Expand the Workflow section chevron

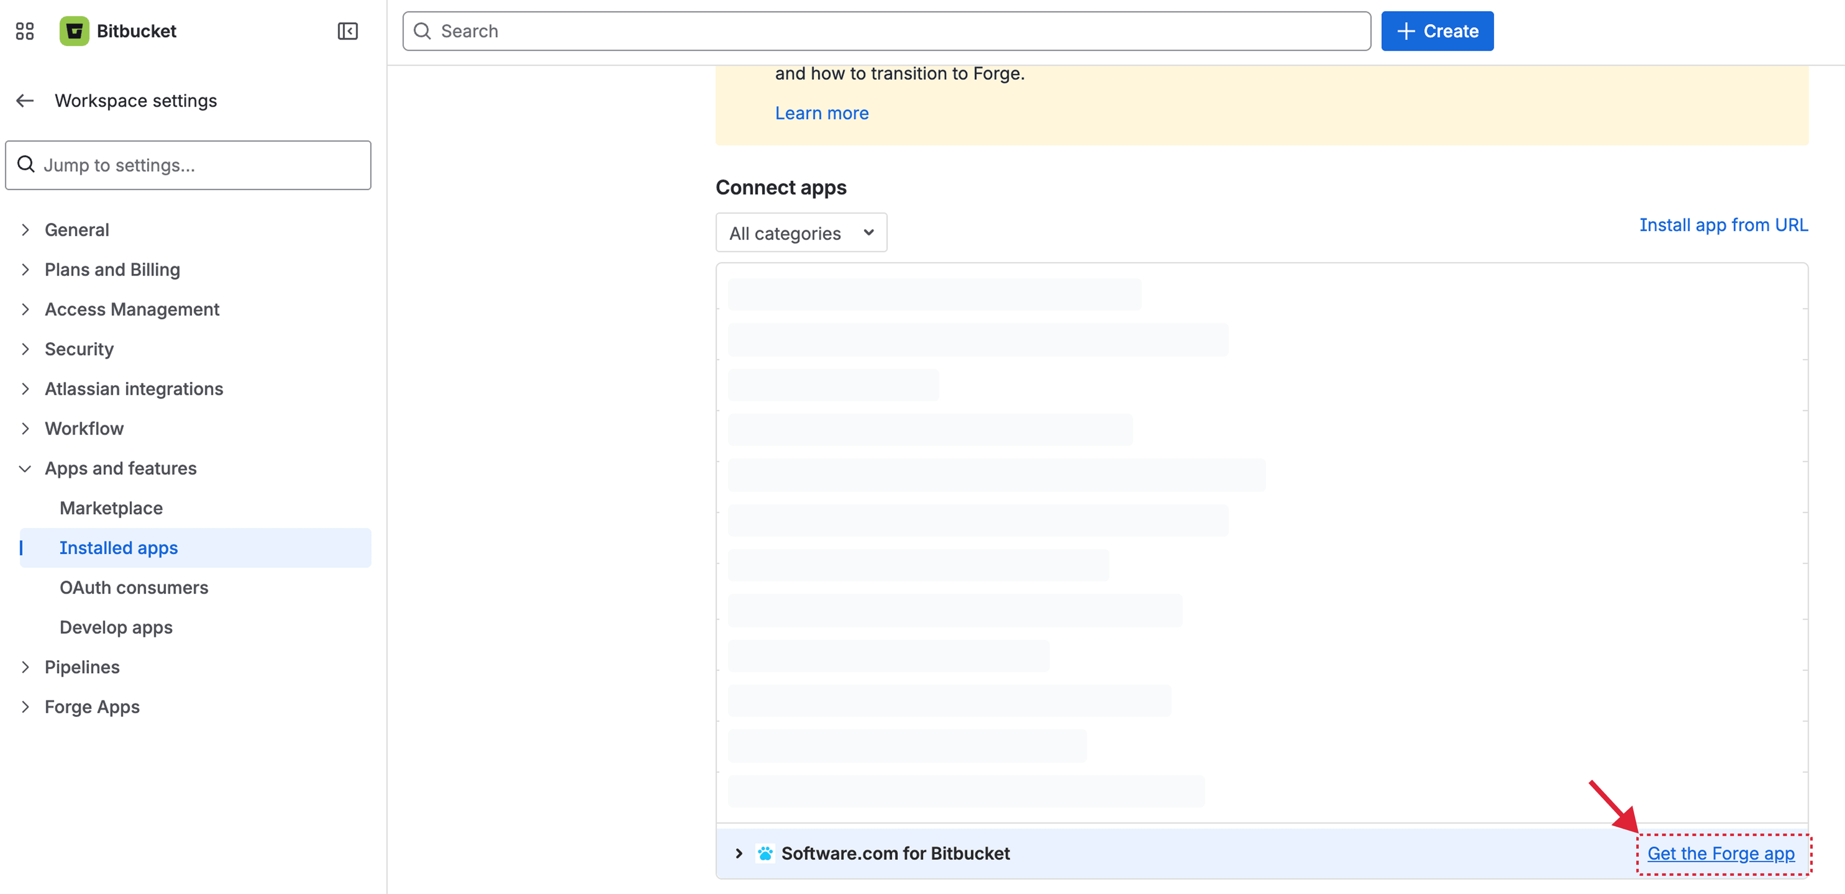[25, 429]
